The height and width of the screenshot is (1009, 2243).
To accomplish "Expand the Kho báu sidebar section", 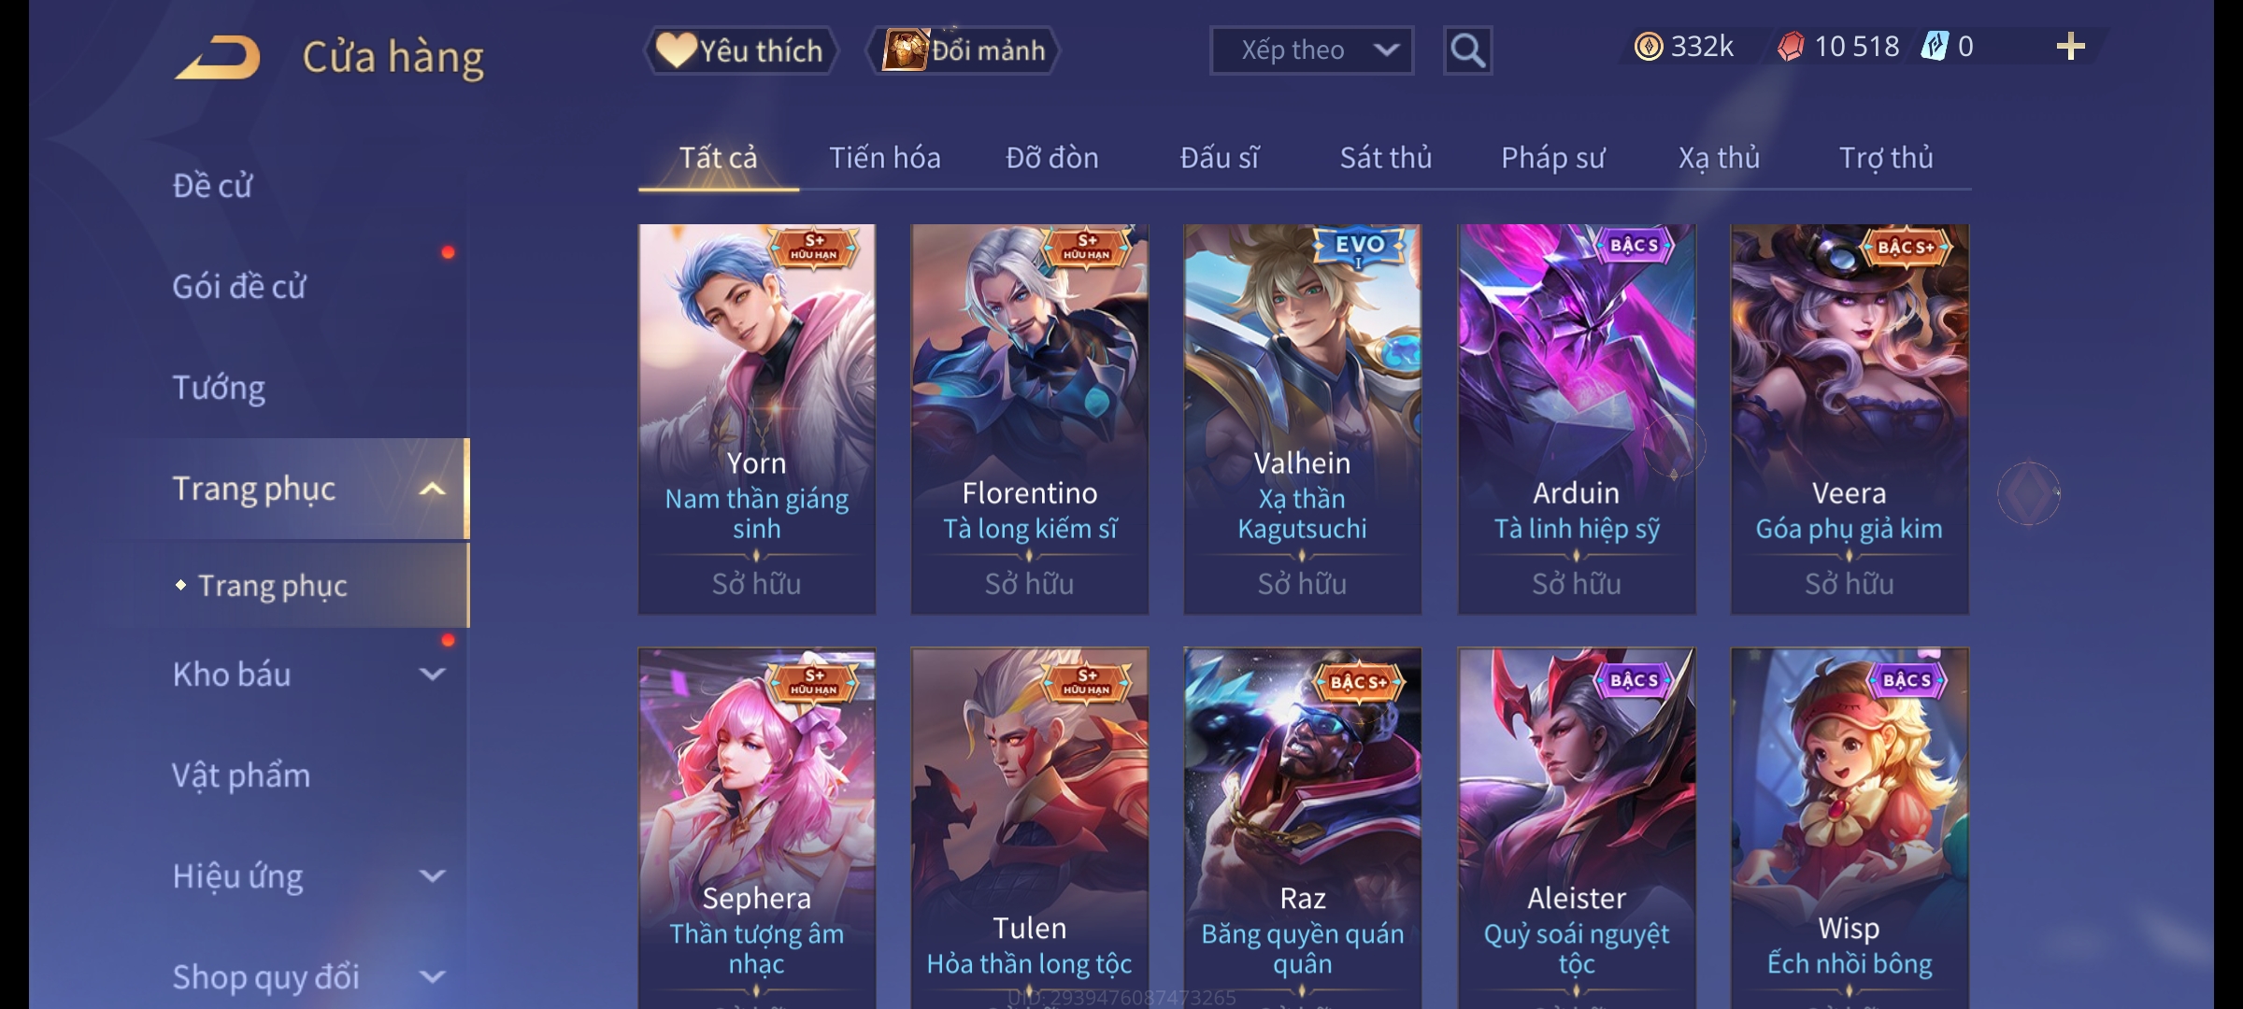I will pyautogui.click(x=432, y=674).
